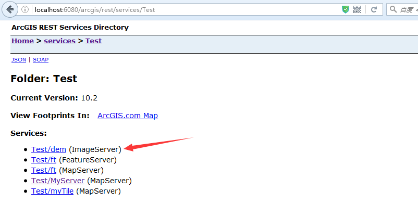Open the Home breadcrumb link
This screenshot has width=418, height=216.
(22, 41)
